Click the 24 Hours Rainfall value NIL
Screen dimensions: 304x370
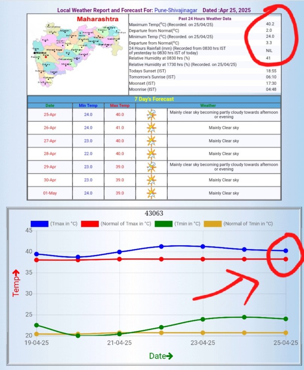269,51
